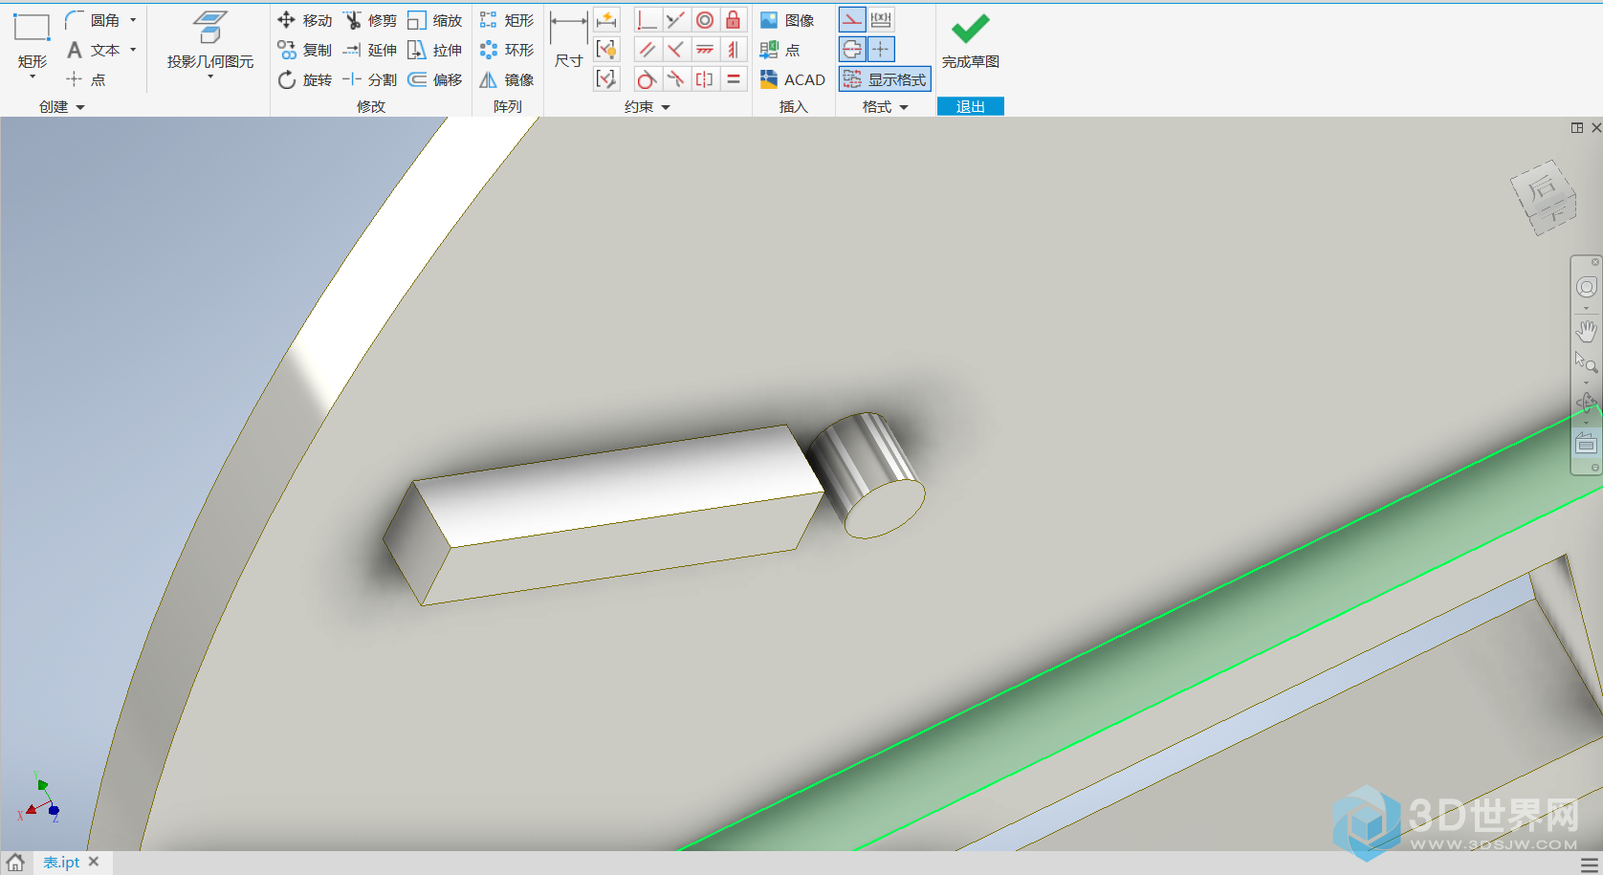The height and width of the screenshot is (875, 1603).
Task: Click the ViewCube 后 face
Action: 1542,188
